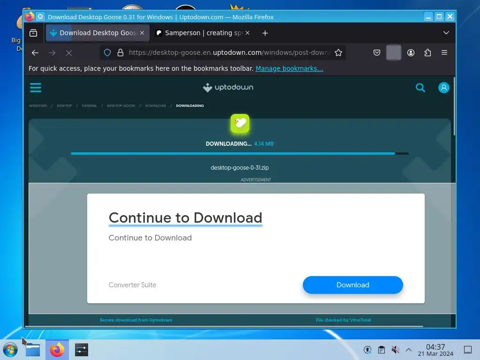Click muted volume tray icon
480x360 pixels.
point(395,350)
